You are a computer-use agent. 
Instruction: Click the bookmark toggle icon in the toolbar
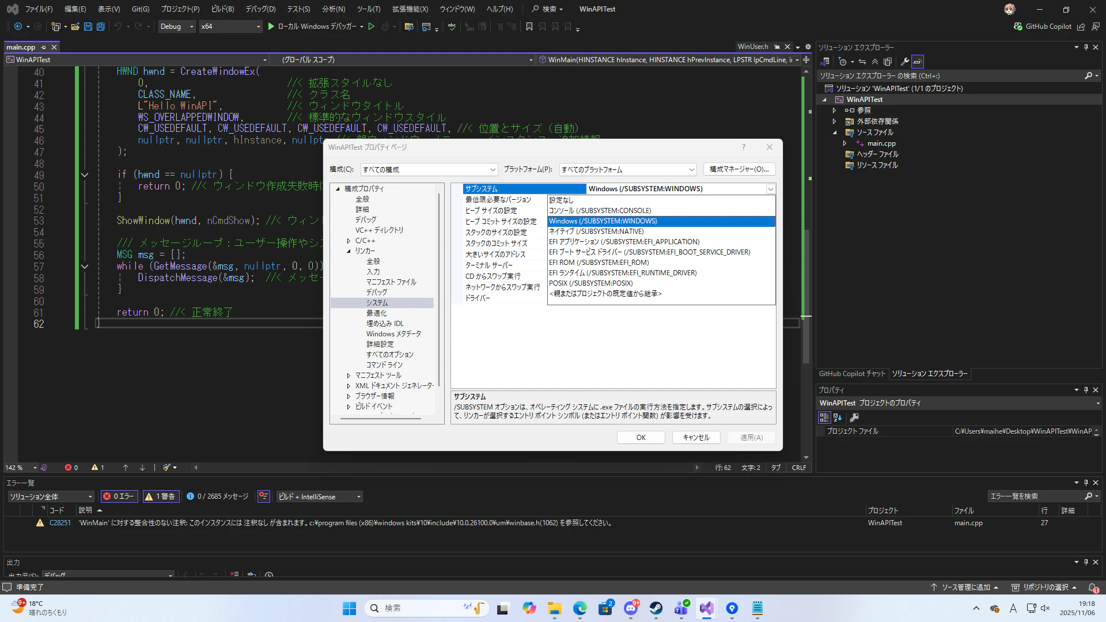point(529,26)
